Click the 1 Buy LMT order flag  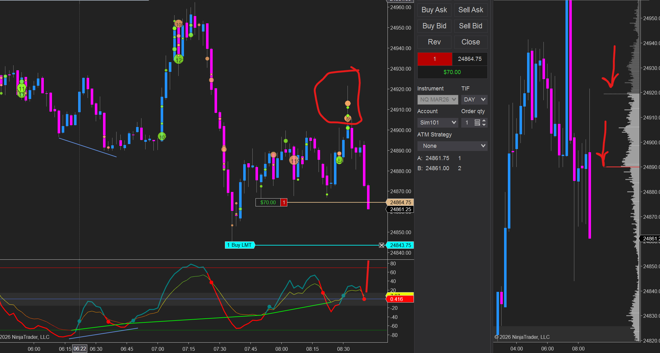click(240, 245)
